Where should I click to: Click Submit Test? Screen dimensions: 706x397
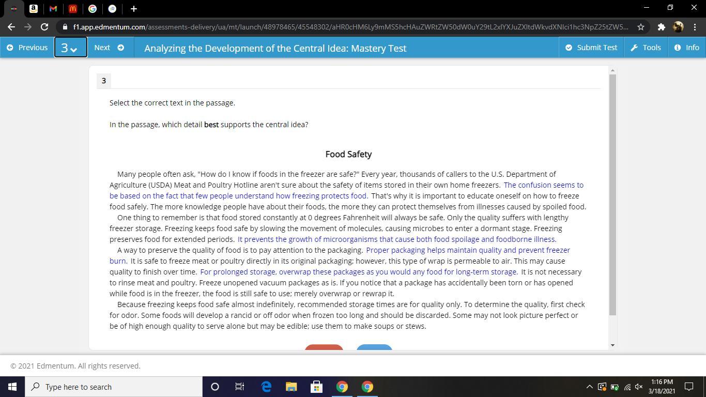coord(591,48)
